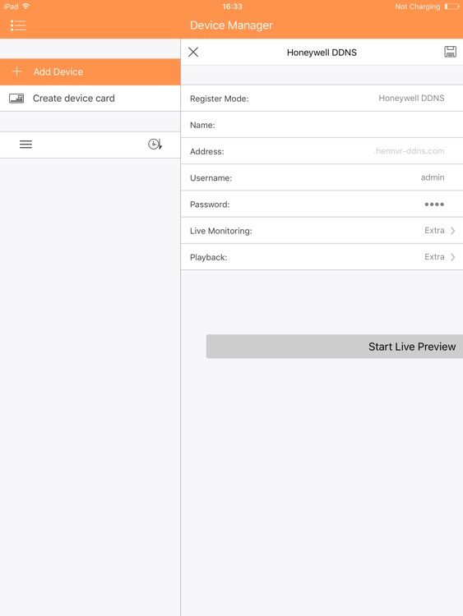Open the device list hamburger icon
Screen dimensions: 463x616
(26, 145)
